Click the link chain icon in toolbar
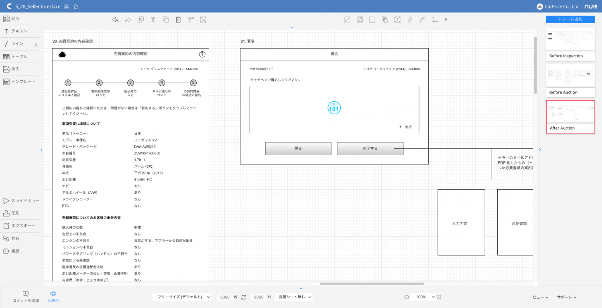The height and width of the screenshot is (308, 602). [410, 19]
